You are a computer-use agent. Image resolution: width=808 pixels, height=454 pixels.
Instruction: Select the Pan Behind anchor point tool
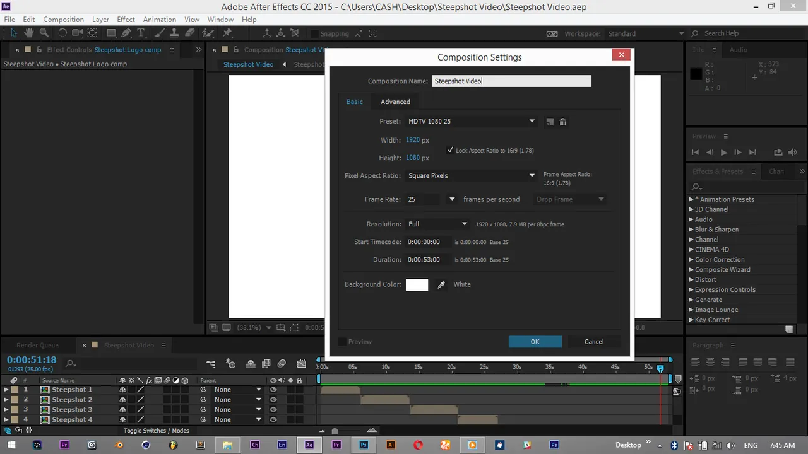pos(92,33)
